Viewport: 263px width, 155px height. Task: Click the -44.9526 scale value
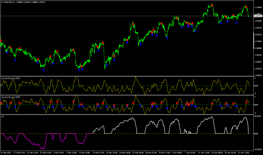[x=258, y=149]
